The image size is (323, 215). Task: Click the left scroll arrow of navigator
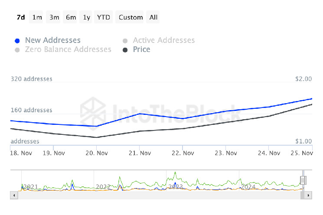(14, 195)
